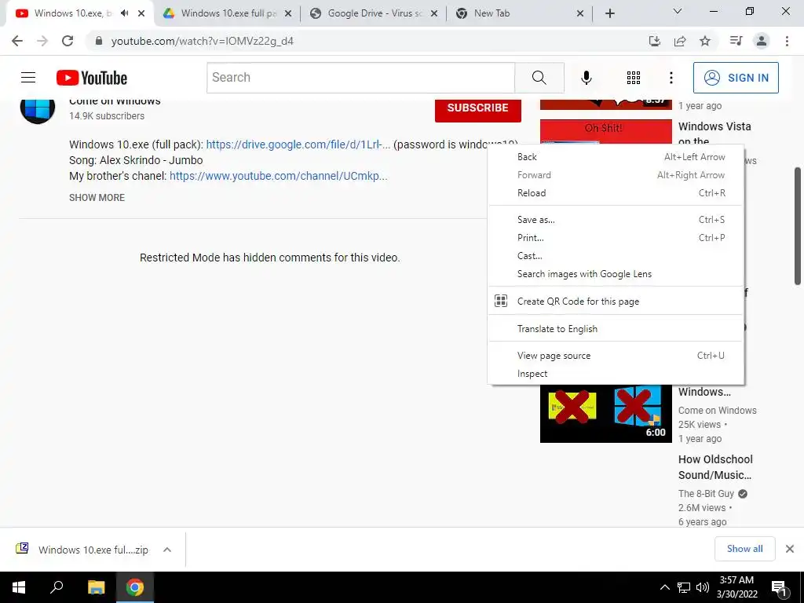Click the Chrome icon in the taskbar
Screen dimensions: 804x603
coord(135,587)
